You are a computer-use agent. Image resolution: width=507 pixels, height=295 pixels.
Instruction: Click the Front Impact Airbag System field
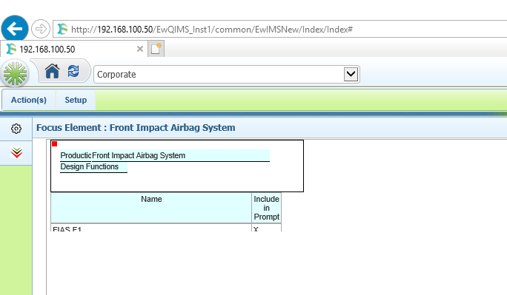click(x=181, y=155)
